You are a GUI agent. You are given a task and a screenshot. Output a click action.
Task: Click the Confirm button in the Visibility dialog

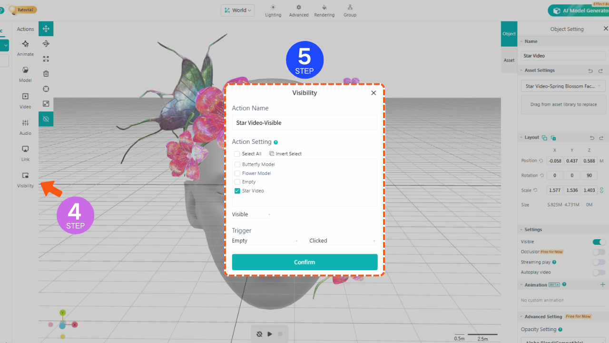coord(304,262)
